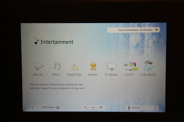This screenshot has width=184, height=122.
Task: Click the airplane flight icon
Action: (157, 30)
